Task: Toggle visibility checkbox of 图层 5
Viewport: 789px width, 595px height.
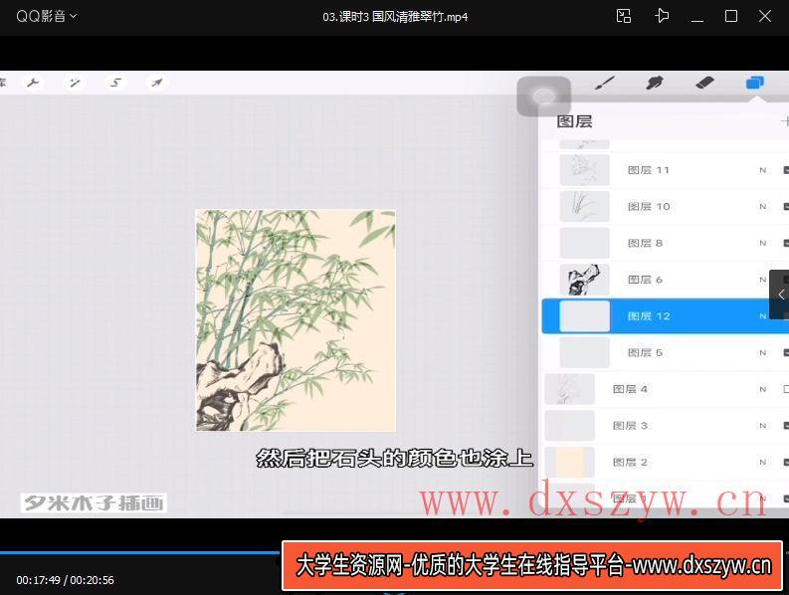Action: click(786, 352)
